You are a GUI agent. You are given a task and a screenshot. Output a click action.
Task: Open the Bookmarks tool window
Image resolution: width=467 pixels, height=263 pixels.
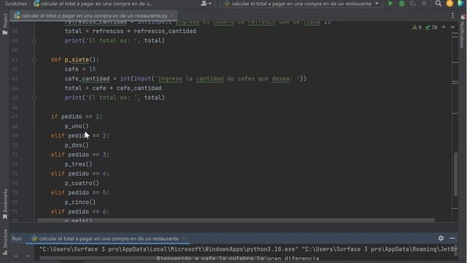(5, 204)
